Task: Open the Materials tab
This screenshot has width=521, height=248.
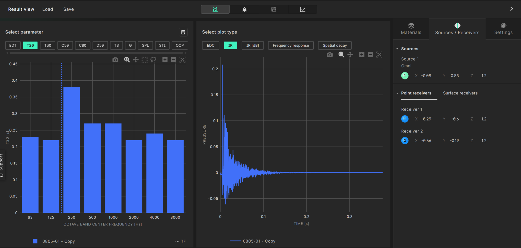Action: click(411, 29)
